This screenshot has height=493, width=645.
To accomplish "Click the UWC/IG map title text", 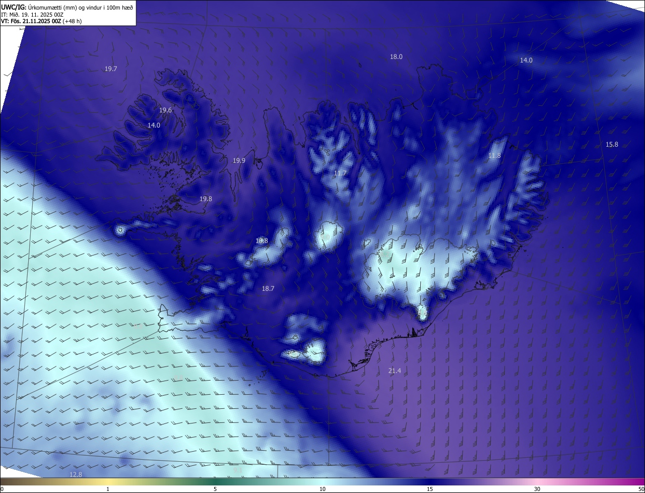I will (x=67, y=7).
